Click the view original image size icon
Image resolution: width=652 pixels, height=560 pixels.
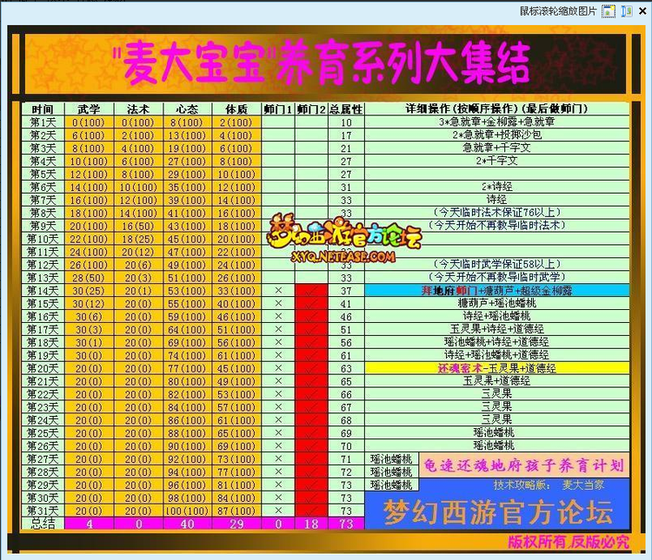click(609, 11)
